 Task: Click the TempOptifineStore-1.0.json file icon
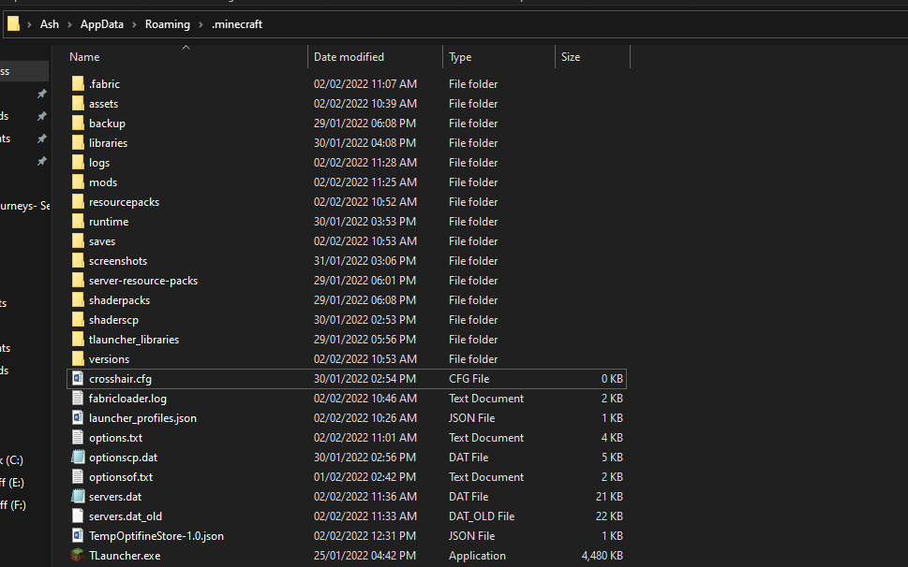[78, 536]
